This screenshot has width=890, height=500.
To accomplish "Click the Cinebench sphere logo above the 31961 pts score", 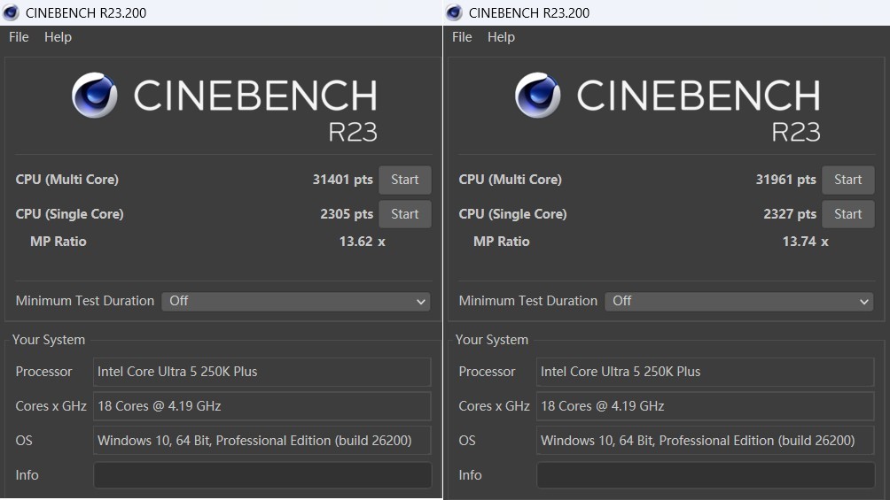I will tap(537, 95).
